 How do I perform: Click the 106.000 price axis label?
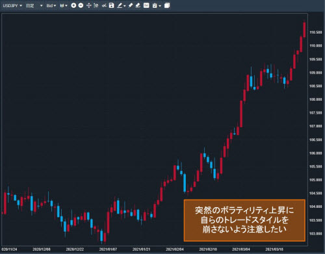(316, 153)
